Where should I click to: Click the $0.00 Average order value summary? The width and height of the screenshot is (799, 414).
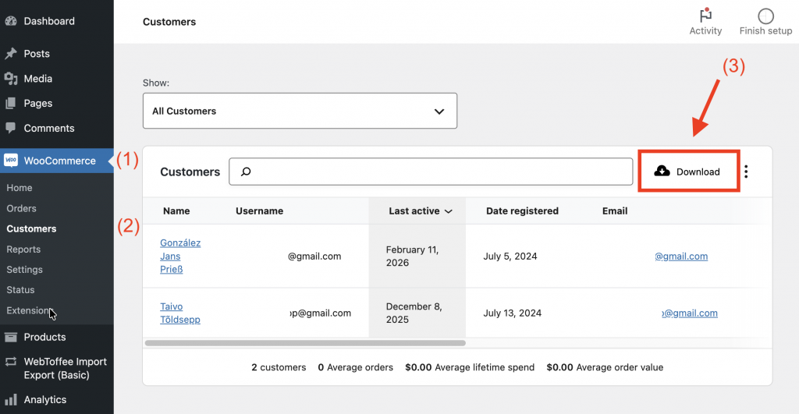(x=605, y=367)
